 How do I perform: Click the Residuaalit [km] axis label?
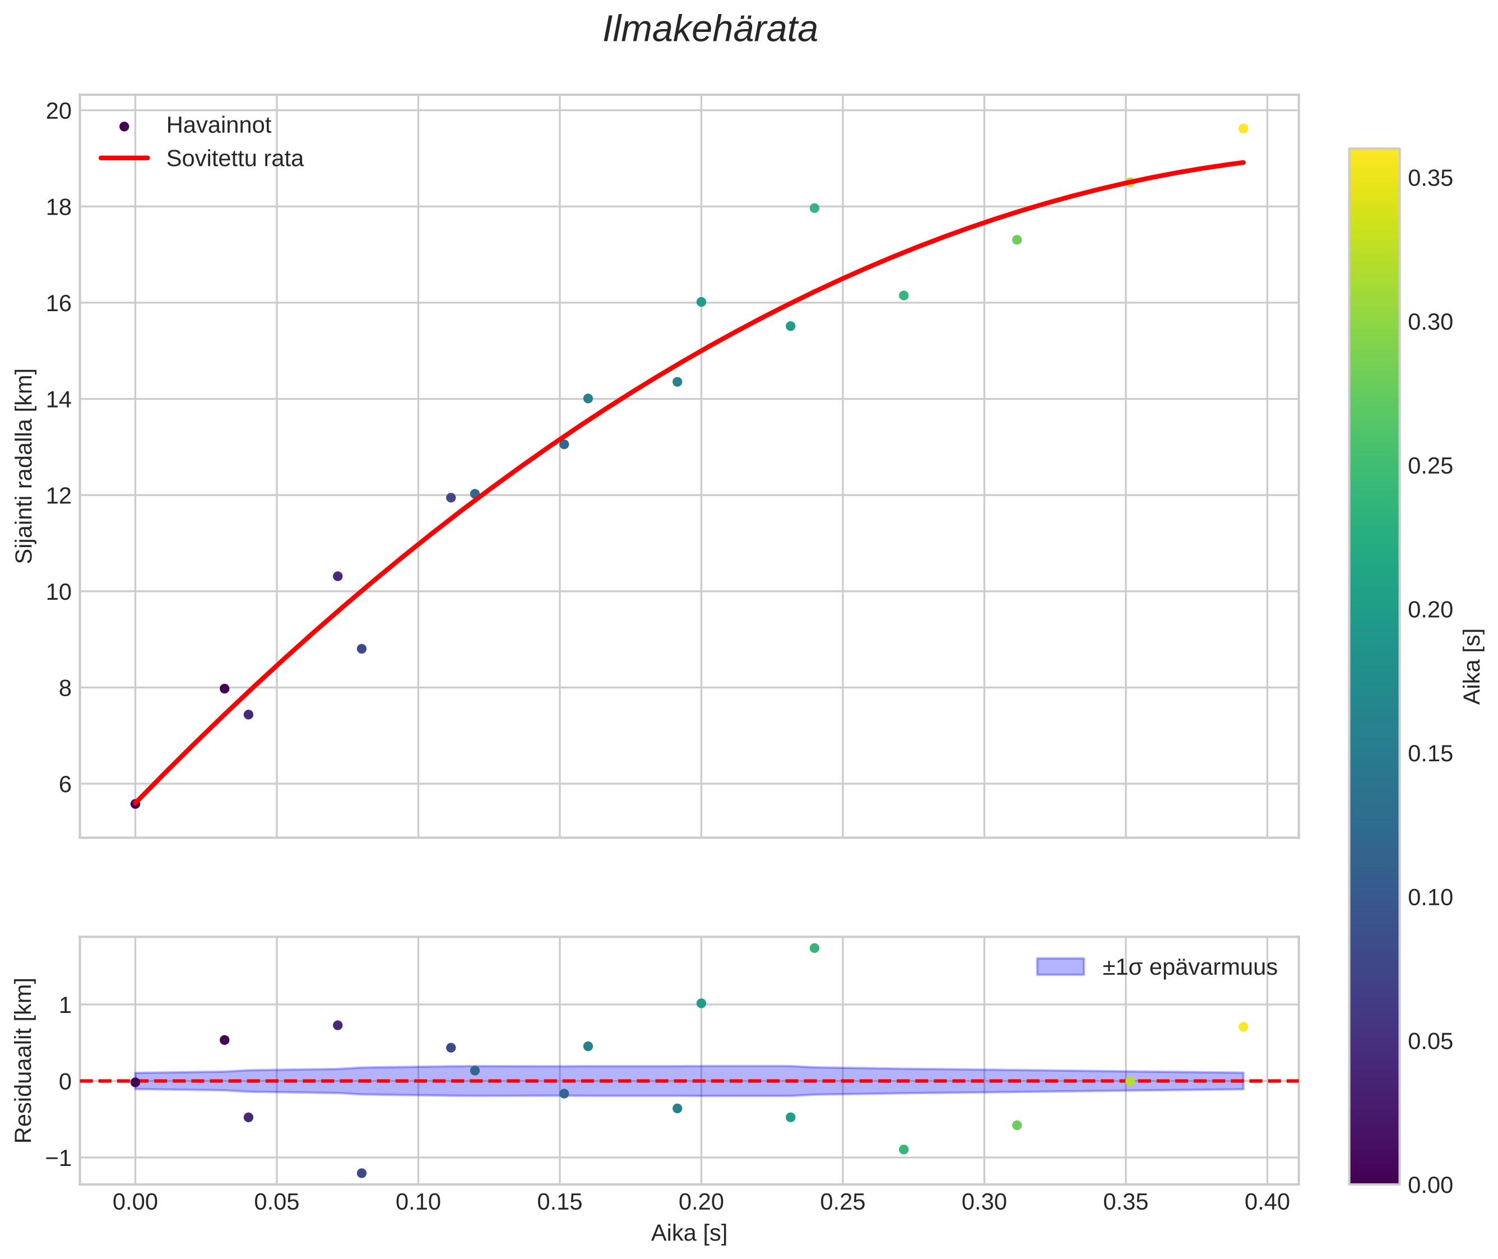pyautogui.click(x=24, y=1060)
